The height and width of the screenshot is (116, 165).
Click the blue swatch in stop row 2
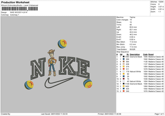124,59
